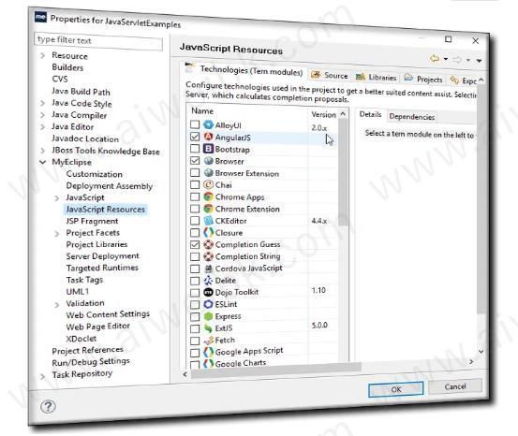Uncheck the AngularJS checkbox

pos(195,137)
